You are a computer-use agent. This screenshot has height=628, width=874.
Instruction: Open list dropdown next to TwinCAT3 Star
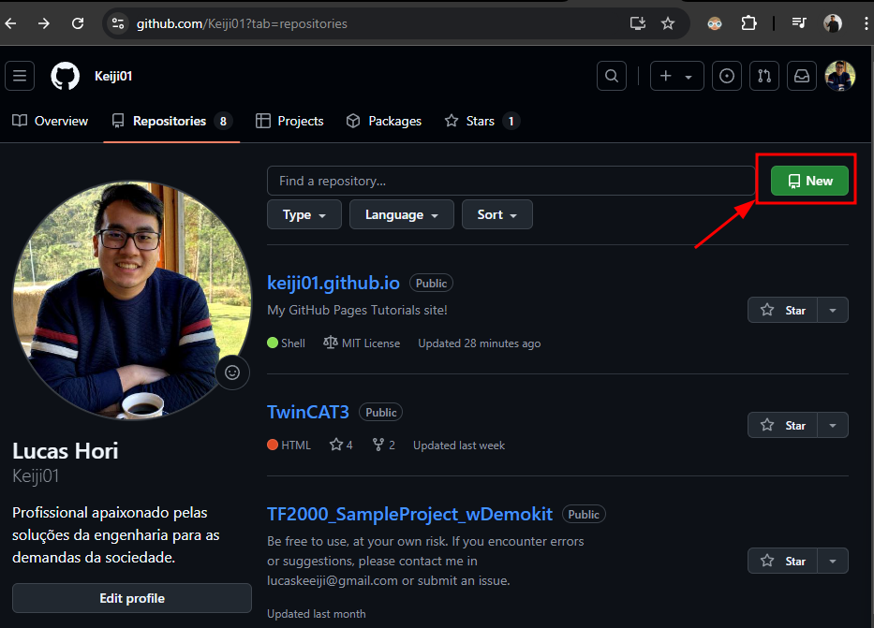(833, 425)
